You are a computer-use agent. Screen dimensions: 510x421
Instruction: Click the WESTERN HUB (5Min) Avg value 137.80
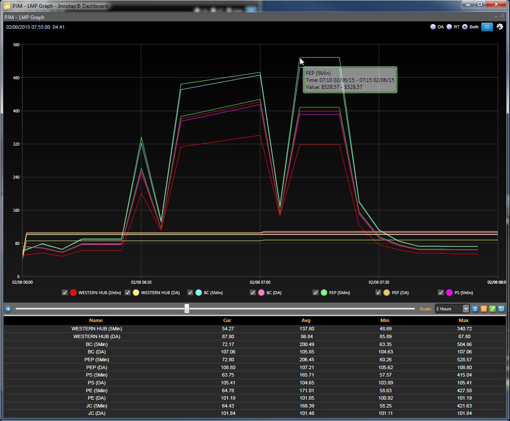pos(307,329)
